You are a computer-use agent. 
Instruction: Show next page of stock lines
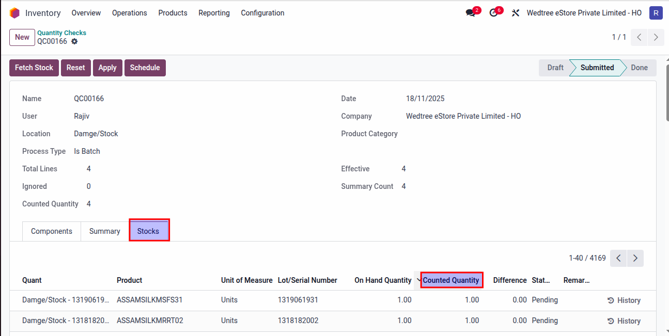635,258
